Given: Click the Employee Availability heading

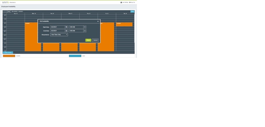Looking at the screenshot, I should 8,7.
